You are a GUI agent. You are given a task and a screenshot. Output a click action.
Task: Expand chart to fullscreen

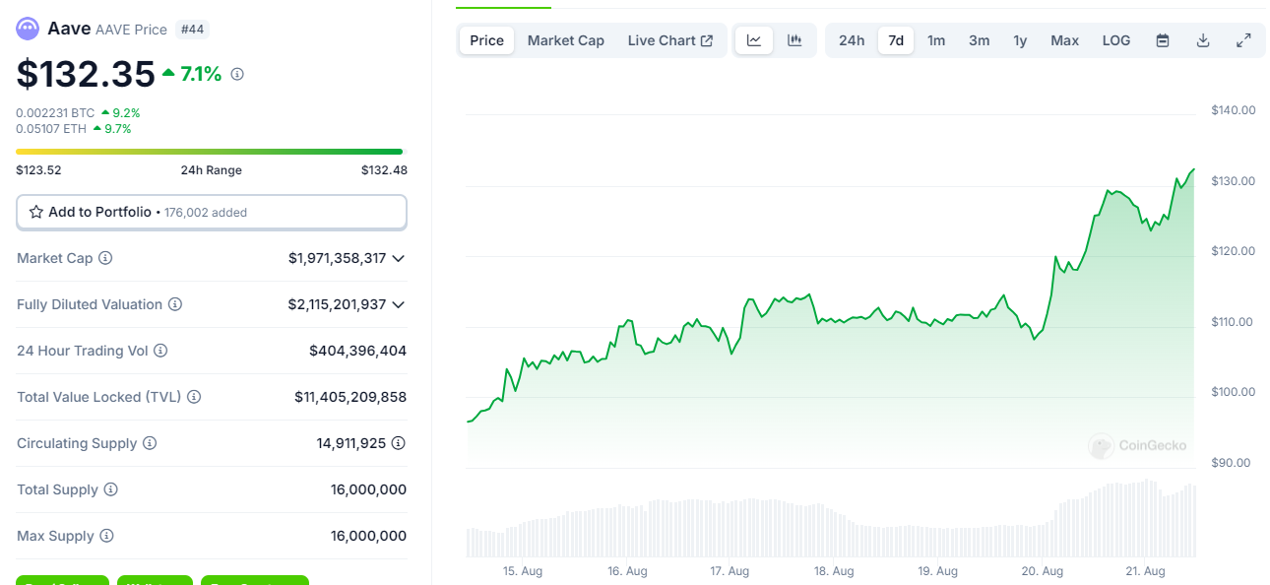pos(1243,40)
